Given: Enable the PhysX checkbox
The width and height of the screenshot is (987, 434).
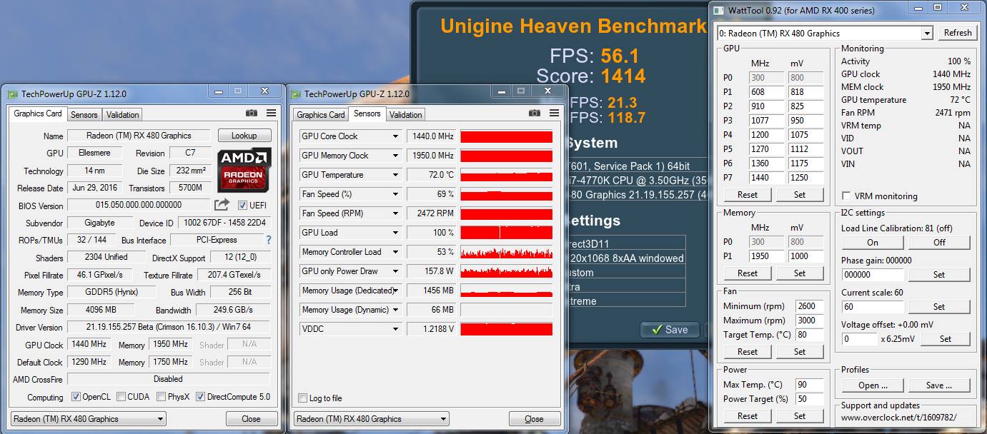Looking at the screenshot, I should pyautogui.click(x=162, y=397).
